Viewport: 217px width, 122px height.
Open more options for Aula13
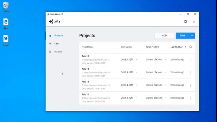[191, 85]
